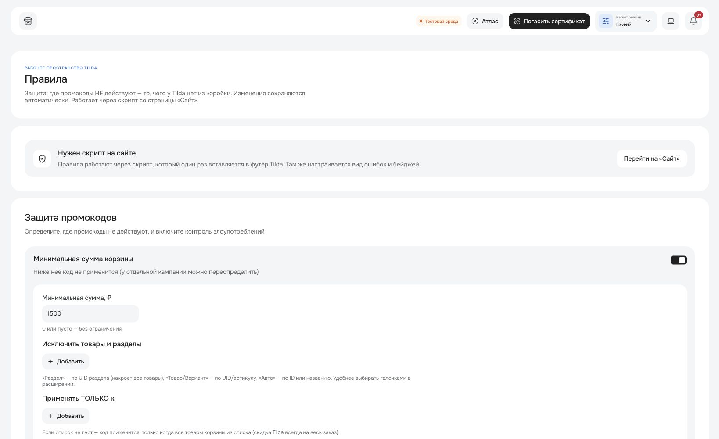
Task: Click the '0 или пусто — без ограничения' hint
Action: tap(82, 329)
